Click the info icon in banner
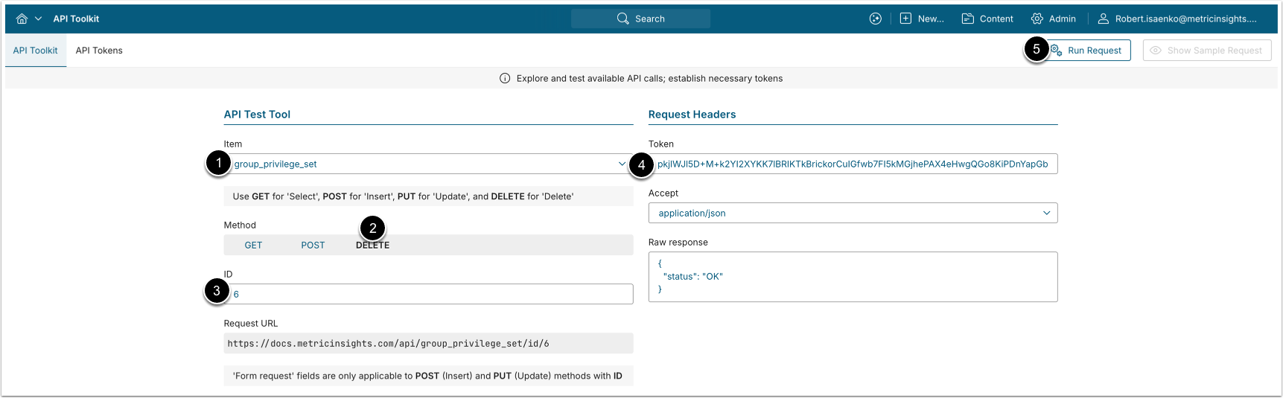 505,78
